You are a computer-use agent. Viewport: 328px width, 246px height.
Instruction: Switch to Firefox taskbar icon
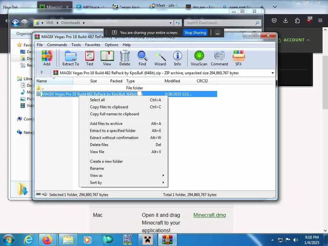[47, 240]
